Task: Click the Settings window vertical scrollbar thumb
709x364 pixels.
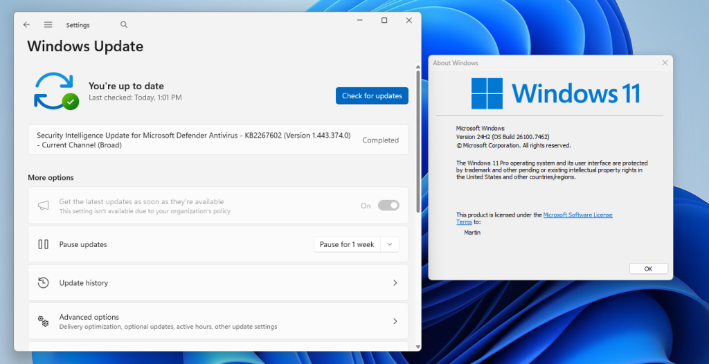Action: (x=417, y=138)
